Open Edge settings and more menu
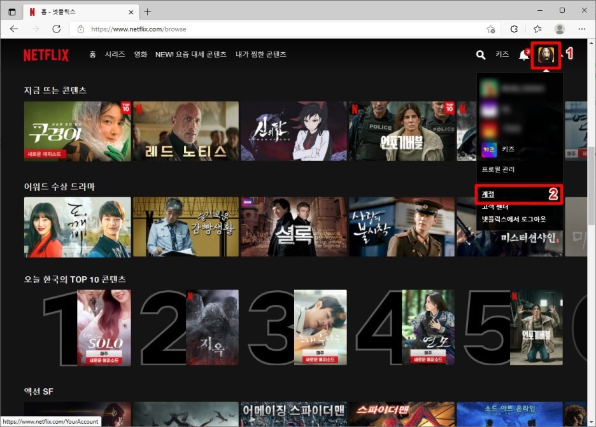Screen dimensions: 596x427 pos(581,29)
